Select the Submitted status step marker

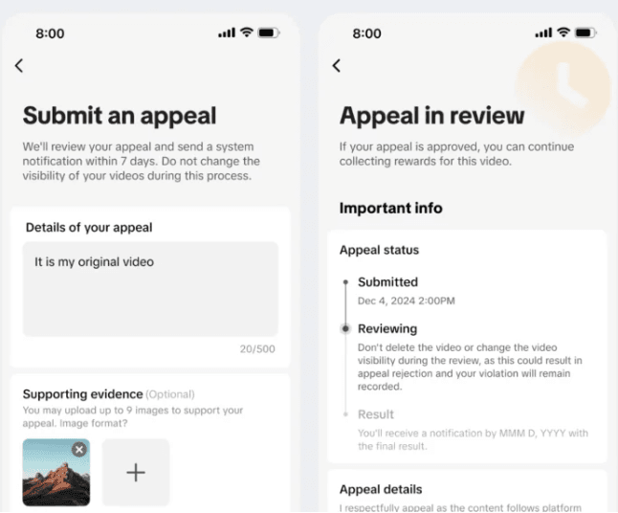pos(345,282)
